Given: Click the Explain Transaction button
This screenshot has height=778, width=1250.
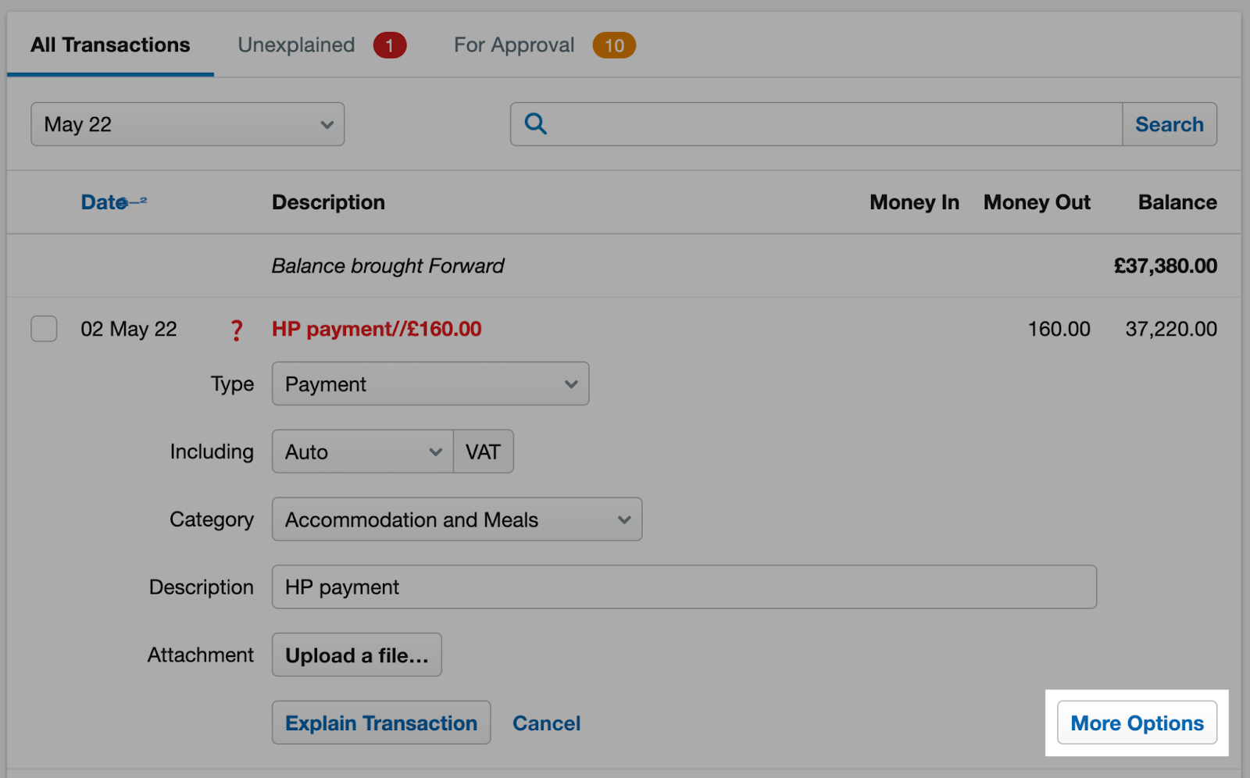Looking at the screenshot, I should 380,723.
